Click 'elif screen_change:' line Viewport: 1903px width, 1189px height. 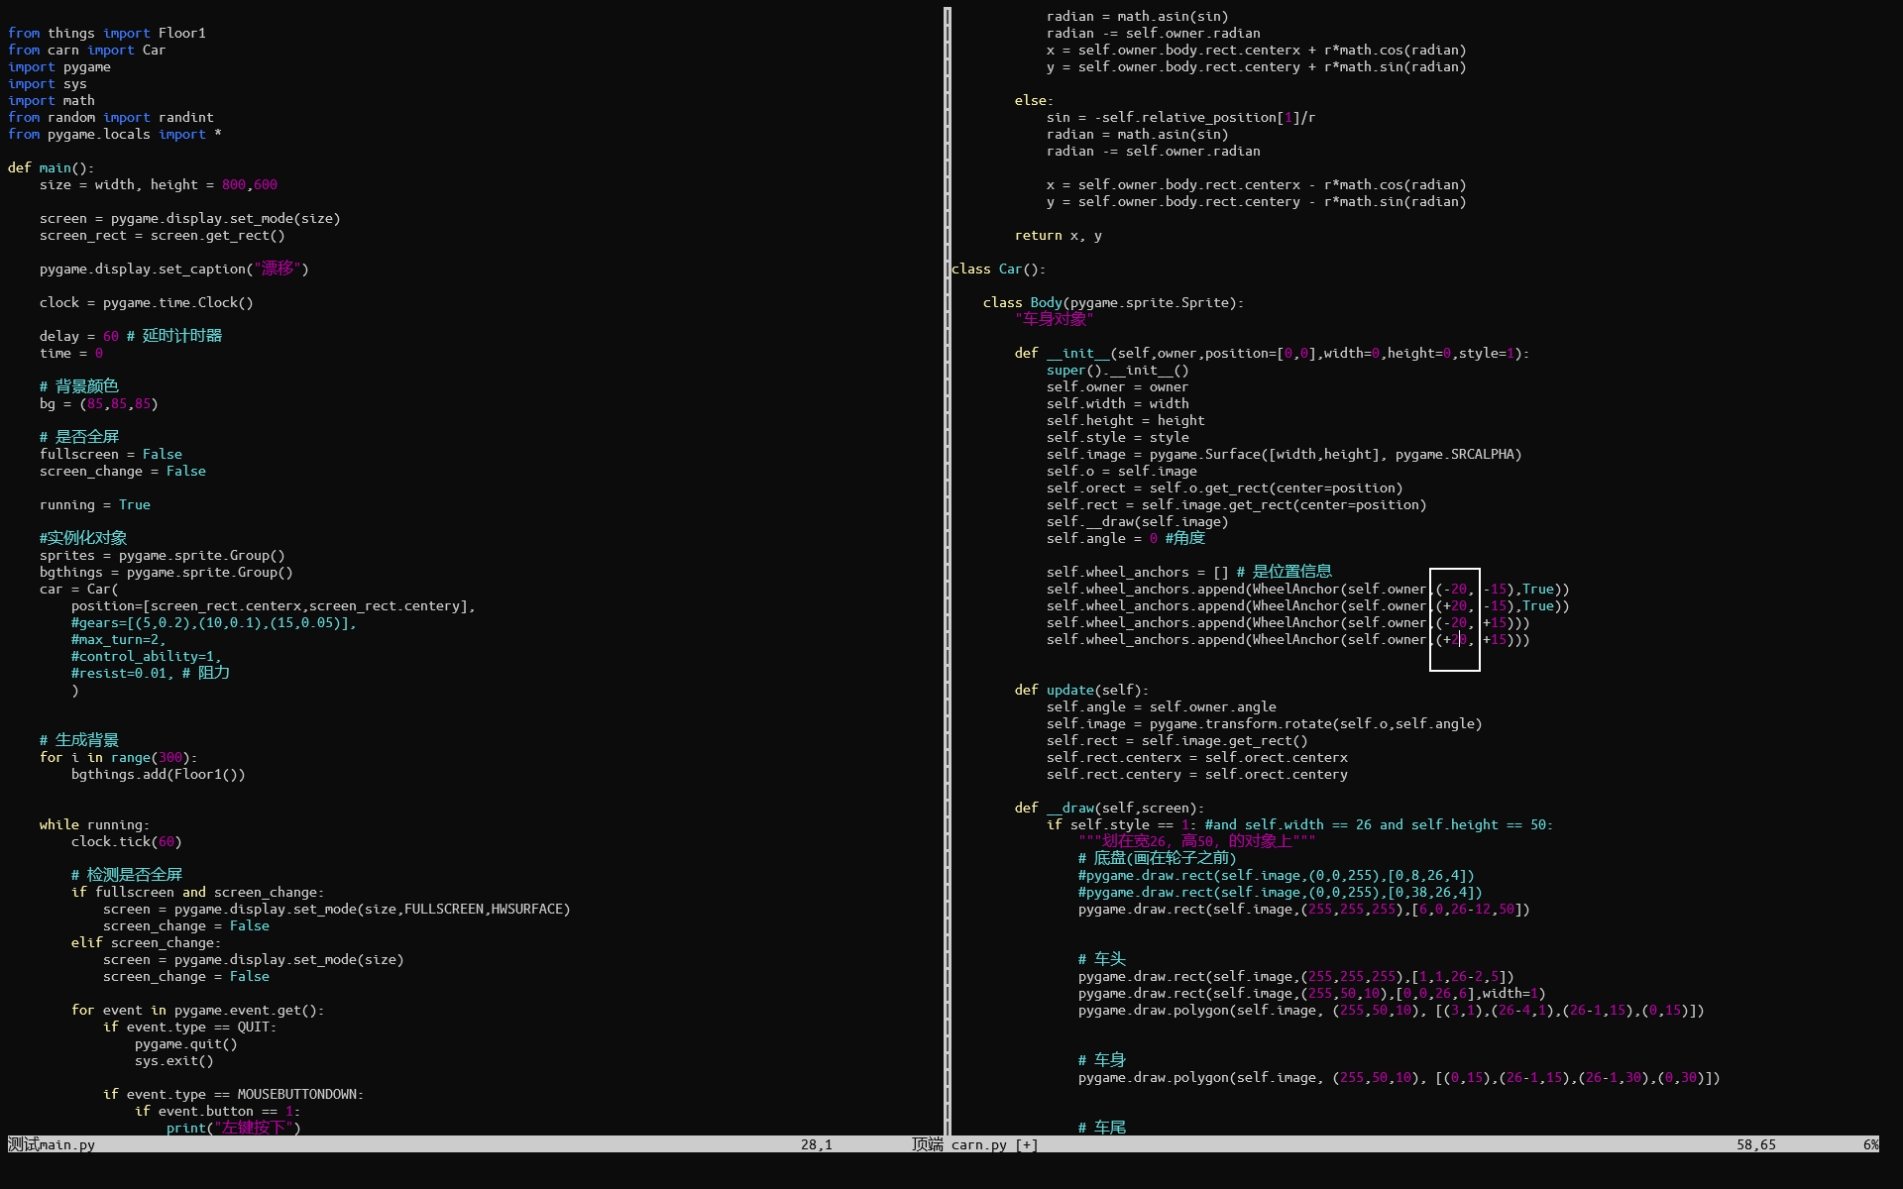[x=147, y=942]
